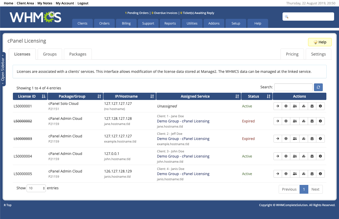Open Jane Doe's Demo Group service link
The width and height of the screenshot is (339, 219).
point(183,121)
